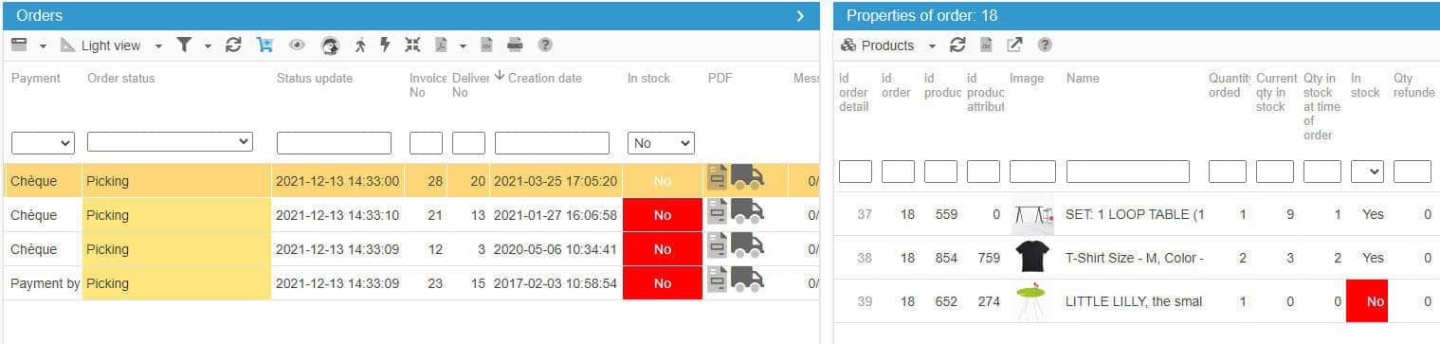Image resolution: width=1440 pixels, height=344 pixels.
Task: Expand the filter funnel dropdown arrow
Action: pos(208,45)
